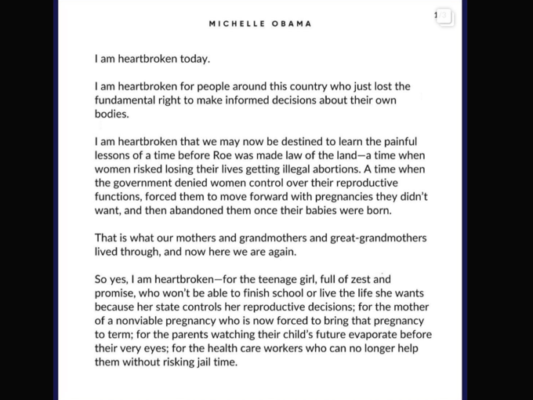Click the line 'to term; for the parents watching'
This screenshot has width=533, height=400.
(263, 334)
